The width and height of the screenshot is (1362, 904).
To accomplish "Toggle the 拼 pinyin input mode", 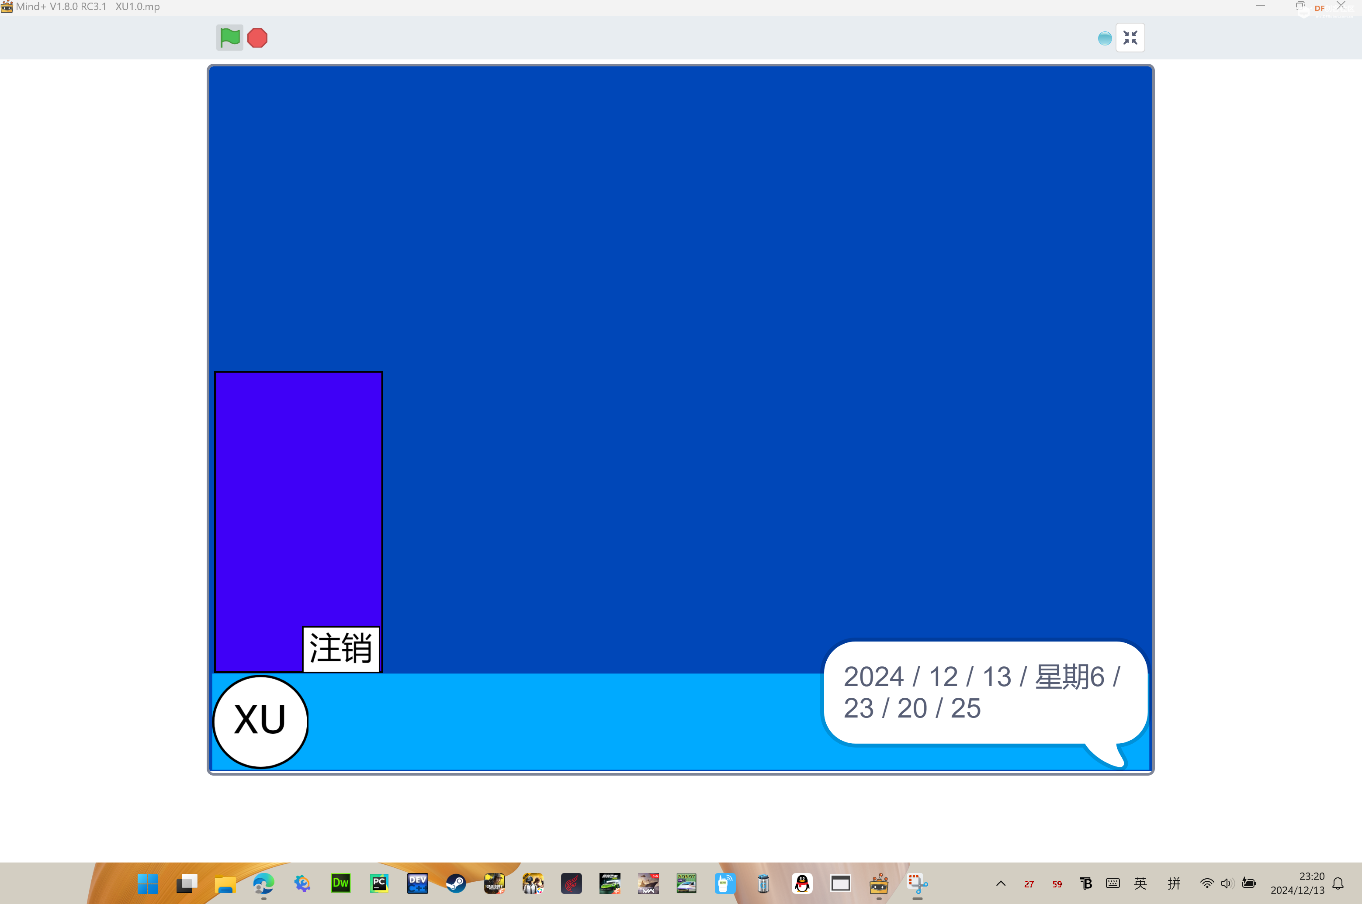I will [1174, 883].
